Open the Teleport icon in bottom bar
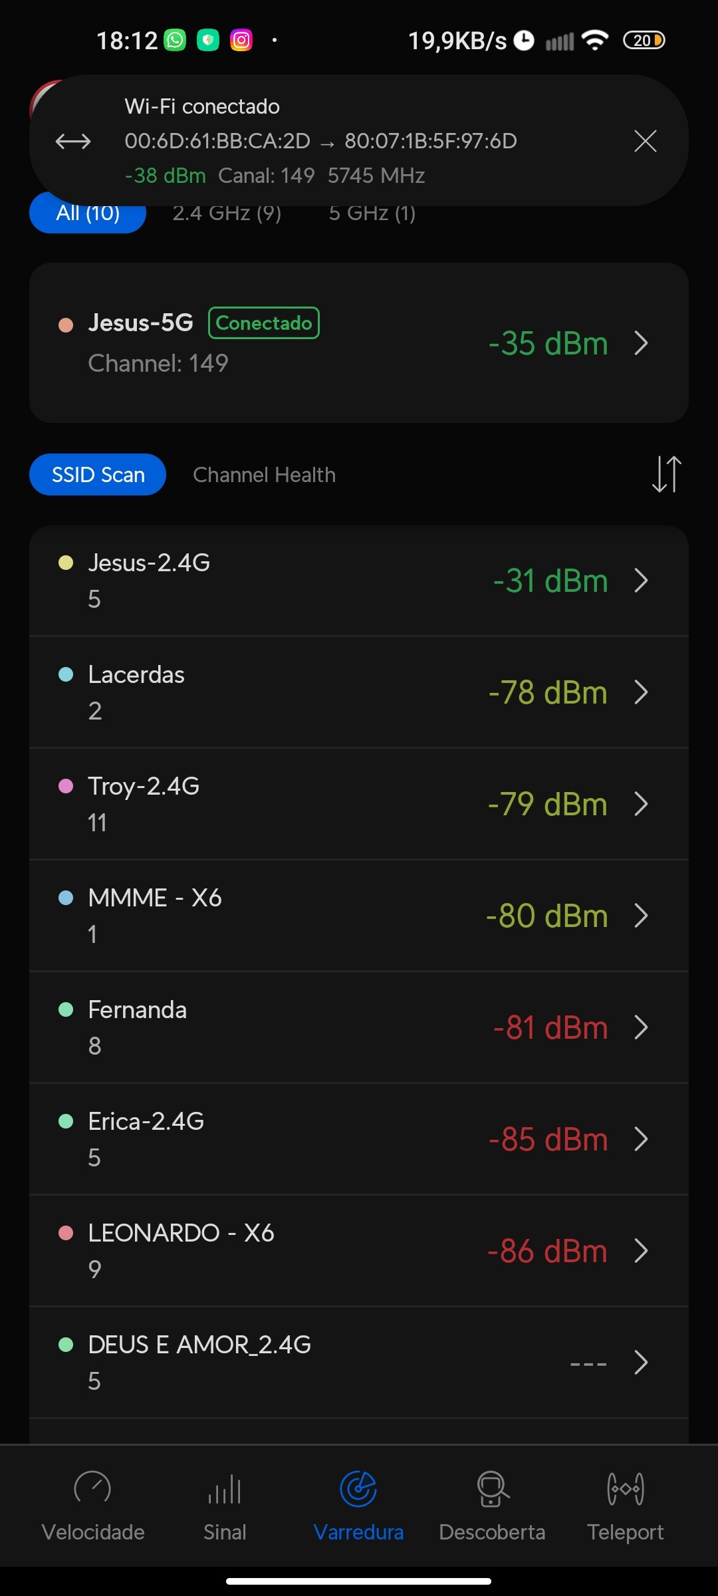This screenshot has height=1596, width=718. (x=625, y=1488)
